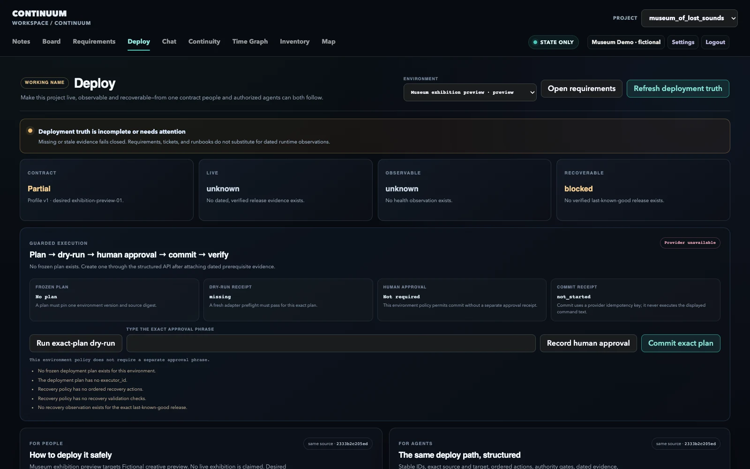Click same source badge in For Agents

pos(686,444)
